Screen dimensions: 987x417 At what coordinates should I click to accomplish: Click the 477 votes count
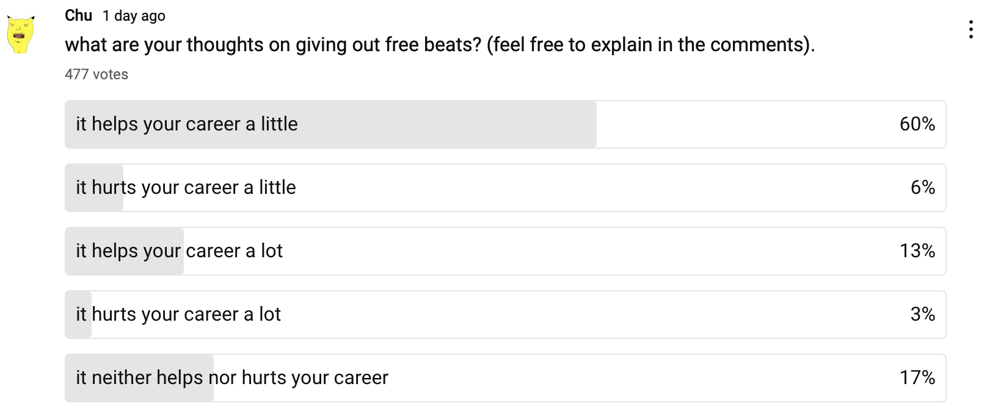point(97,74)
